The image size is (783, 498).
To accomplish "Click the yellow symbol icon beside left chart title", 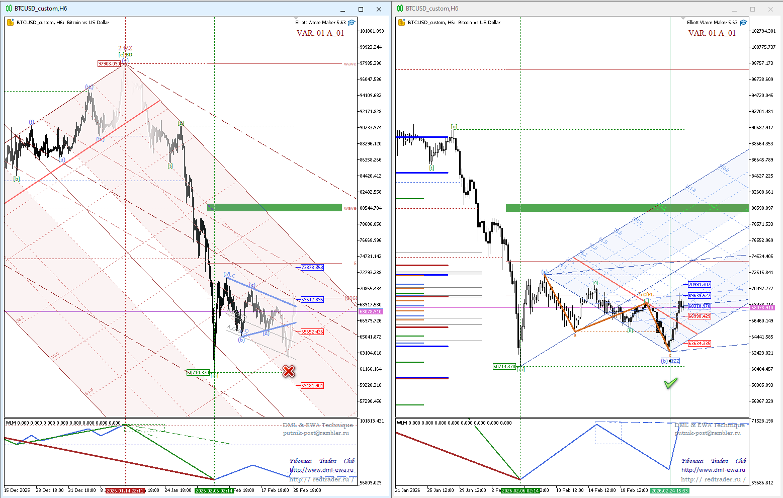I will [11, 22].
